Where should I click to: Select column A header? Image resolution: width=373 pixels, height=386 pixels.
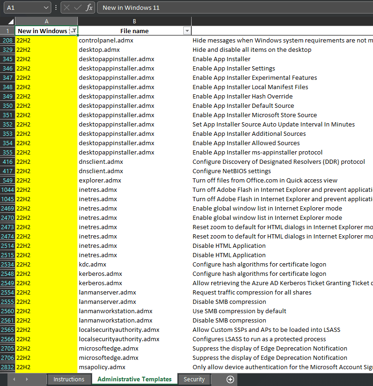pos(46,21)
